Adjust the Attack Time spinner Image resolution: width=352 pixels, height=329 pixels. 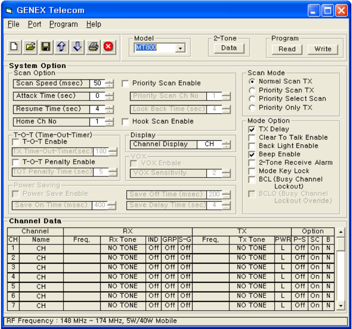click(x=109, y=96)
